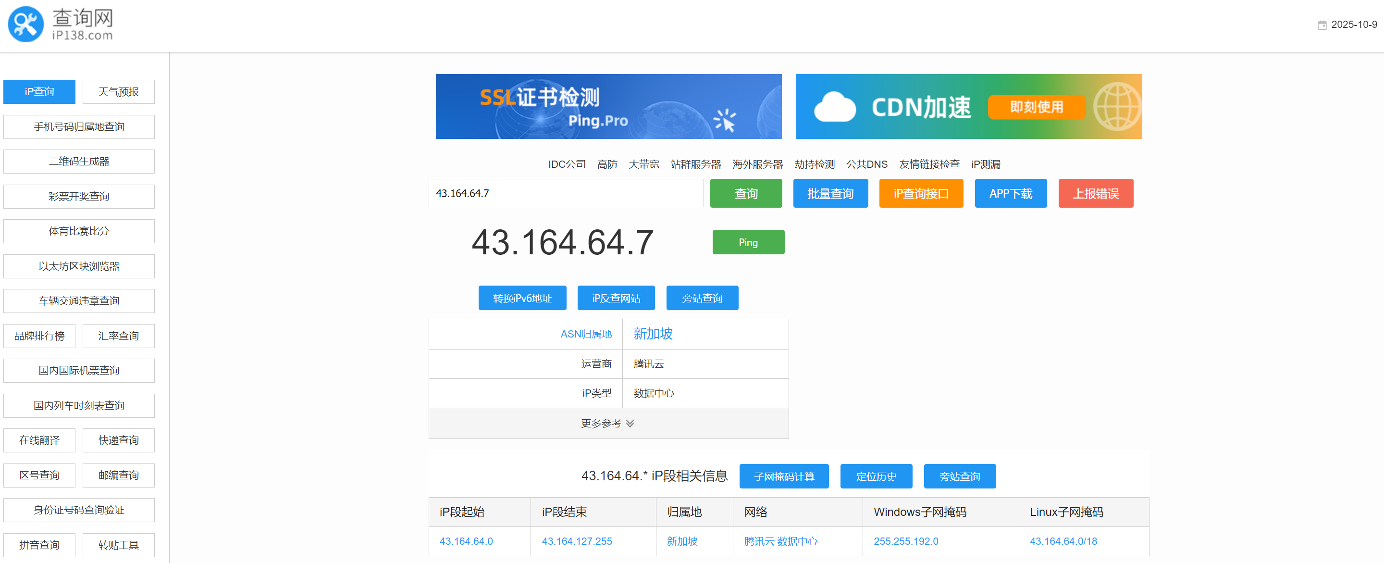This screenshot has width=1384, height=563.
Task: Click the orange iP查询接口 button
Action: [920, 194]
